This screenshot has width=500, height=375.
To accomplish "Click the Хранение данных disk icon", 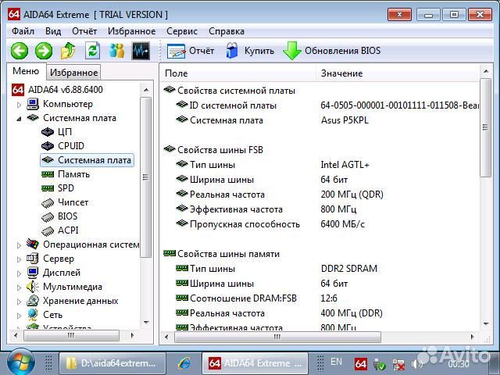I will 33,301.
